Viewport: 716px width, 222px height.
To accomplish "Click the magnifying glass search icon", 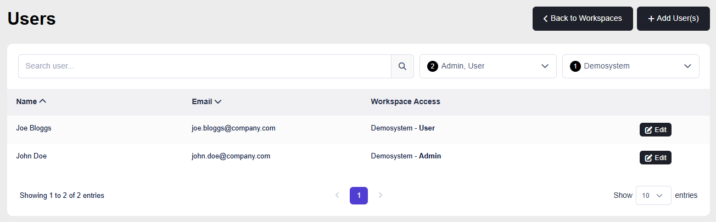I will click(x=402, y=66).
